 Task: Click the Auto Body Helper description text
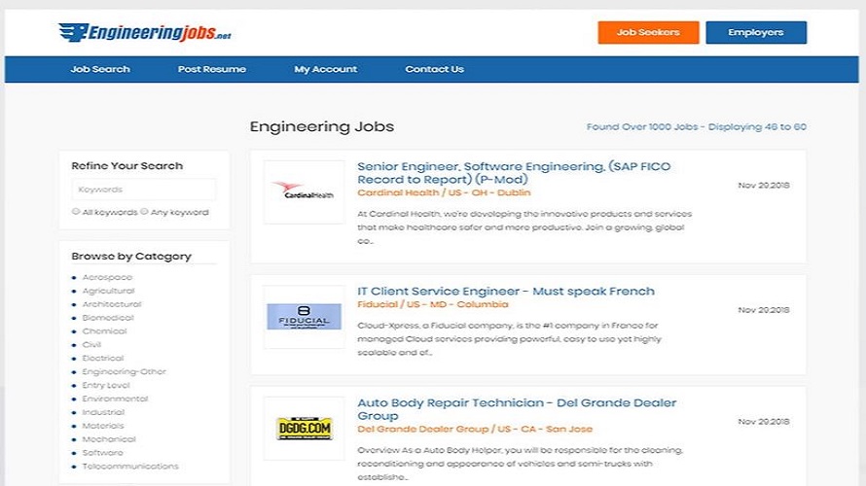[x=521, y=464]
